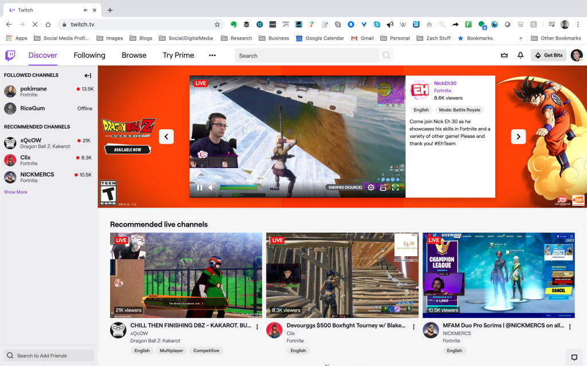Open the more options ellipsis in navigation
This screenshot has height=366, width=587.
tap(212, 55)
